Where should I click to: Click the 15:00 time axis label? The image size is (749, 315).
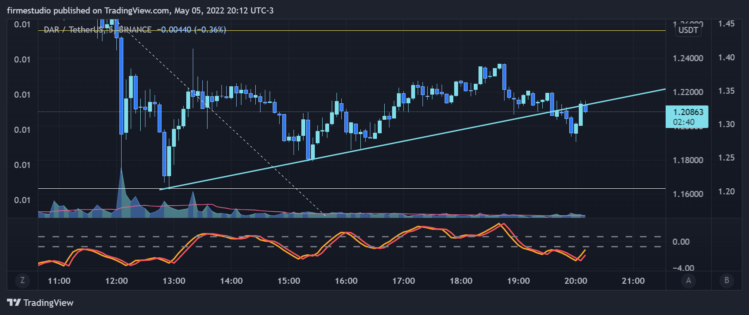(x=289, y=281)
